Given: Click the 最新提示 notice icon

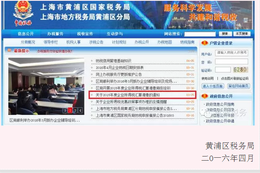Looking at the screenshot, I should click(x=9, y=50).
